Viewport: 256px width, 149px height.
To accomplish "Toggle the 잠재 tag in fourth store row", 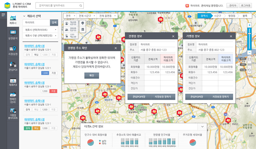I will [x=28, y=110].
